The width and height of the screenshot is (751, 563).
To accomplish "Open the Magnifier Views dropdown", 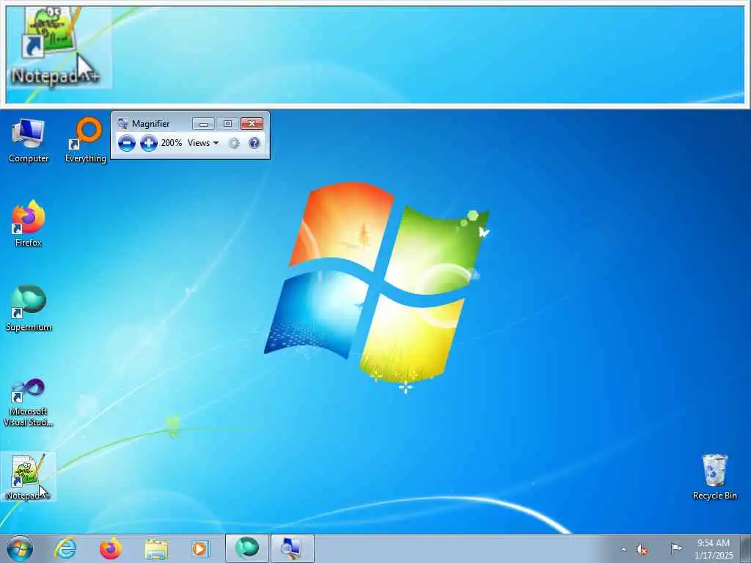I will (x=203, y=143).
